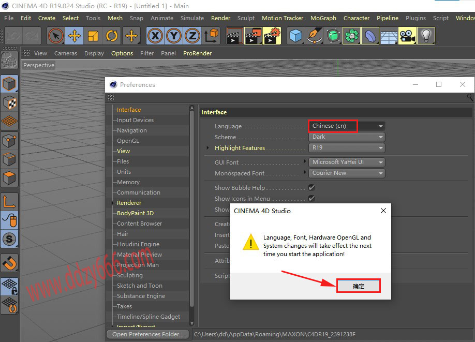Click Render to Picture Viewer icon
The width and height of the screenshot is (475, 342).
(x=253, y=36)
